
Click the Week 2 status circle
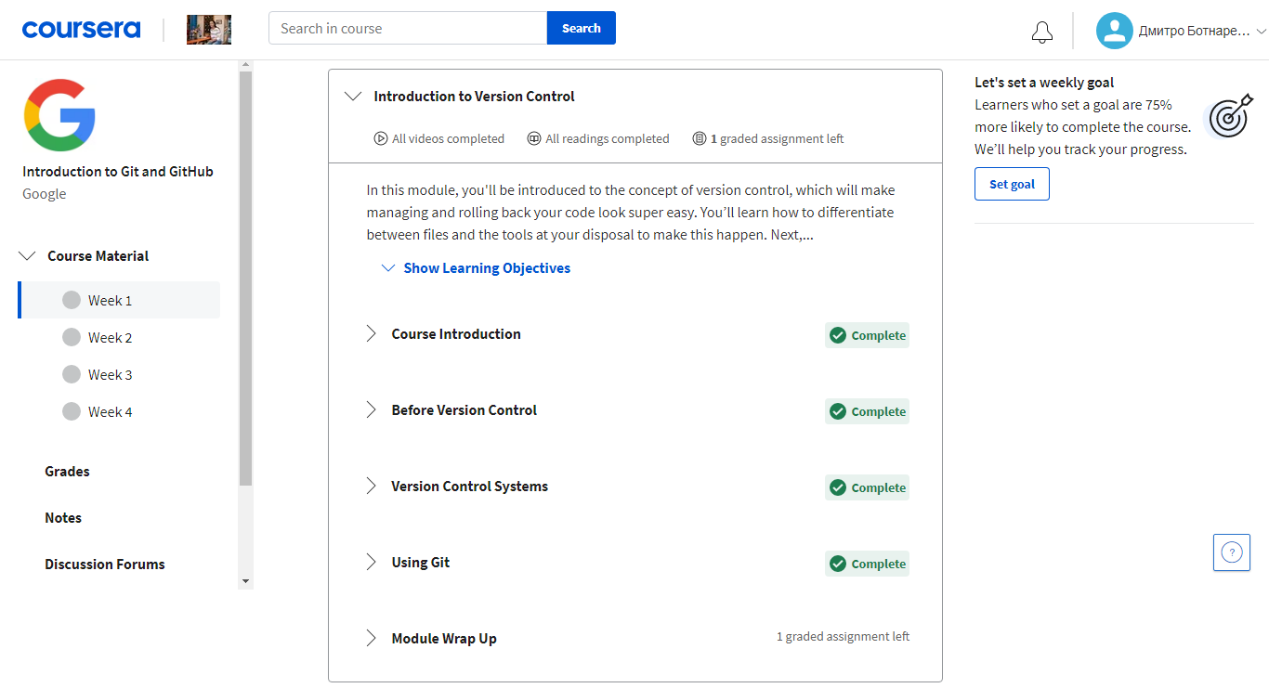pyautogui.click(x=72, y=337)
